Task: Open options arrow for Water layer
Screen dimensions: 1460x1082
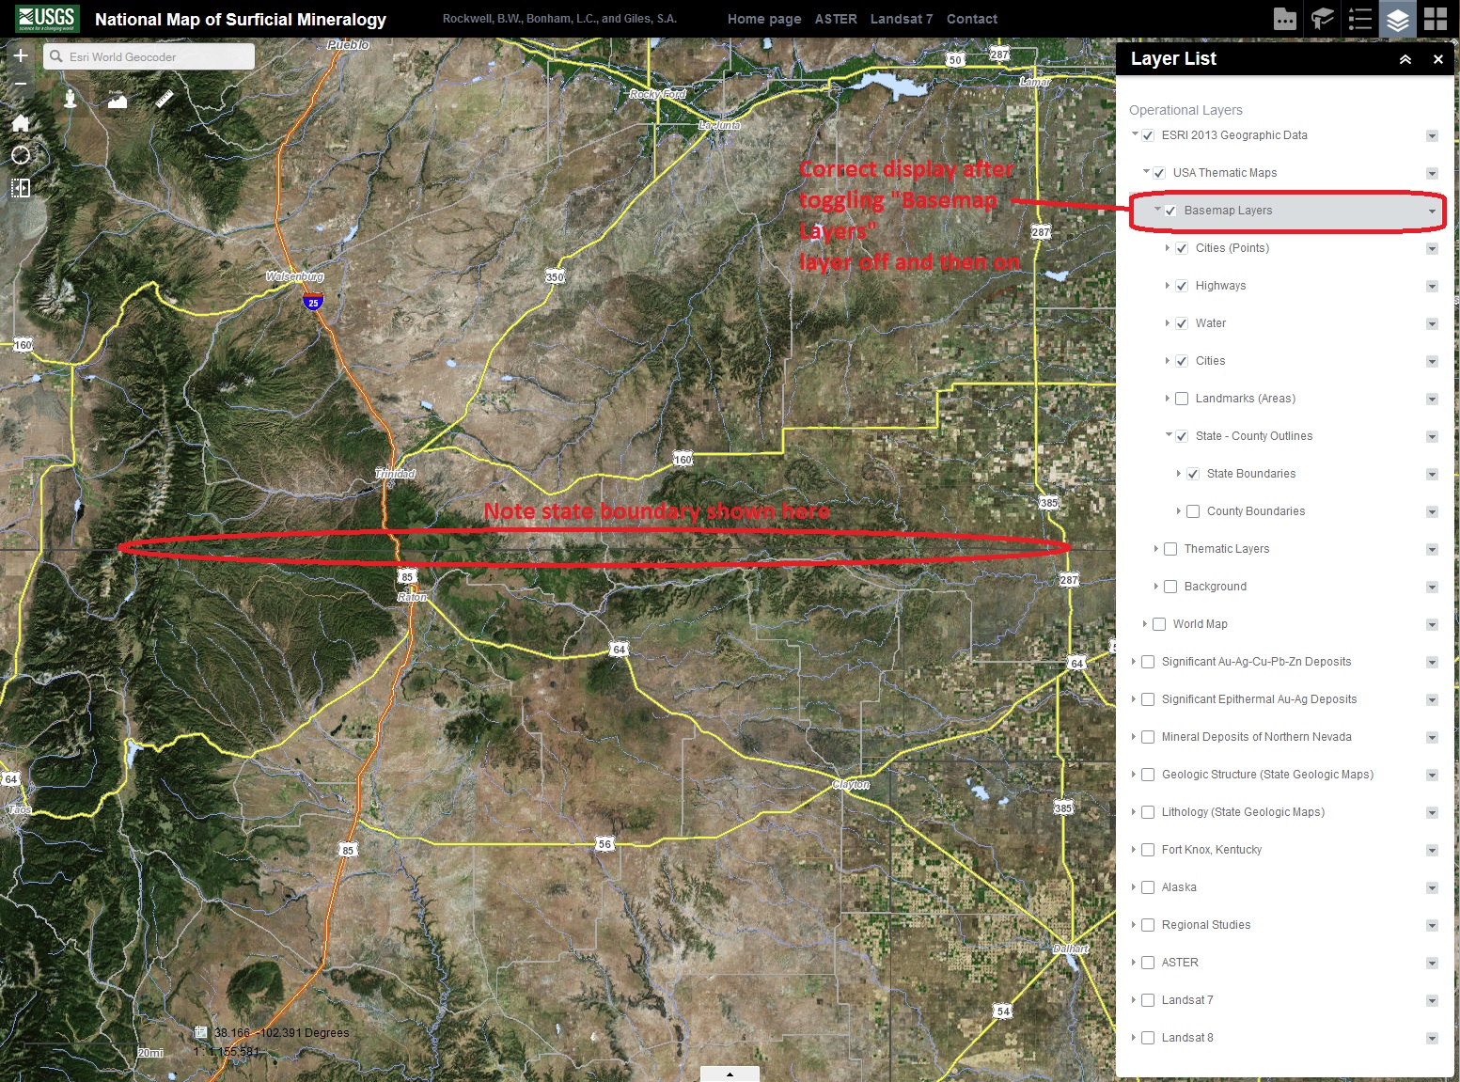Action: pyautogui.click(x=1432, y=323)
